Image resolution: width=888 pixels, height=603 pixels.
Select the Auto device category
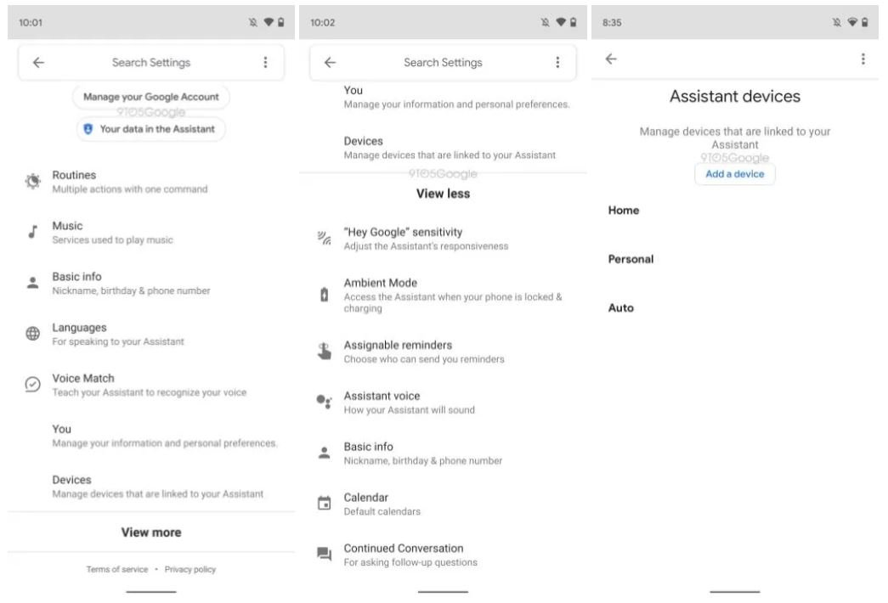click(x=621, y=308)
